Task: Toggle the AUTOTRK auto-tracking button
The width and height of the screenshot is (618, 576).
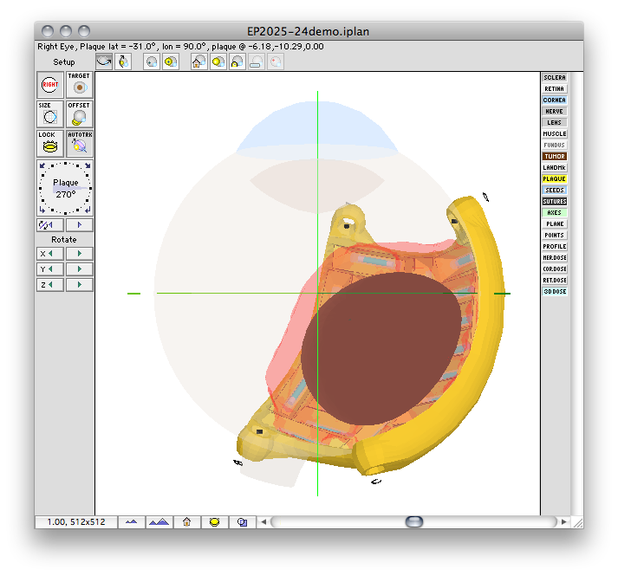Action: point(79,144)
